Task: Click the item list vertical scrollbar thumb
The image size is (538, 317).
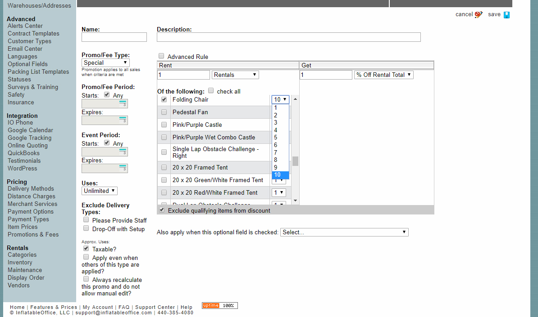Action: tap(295, 161)
